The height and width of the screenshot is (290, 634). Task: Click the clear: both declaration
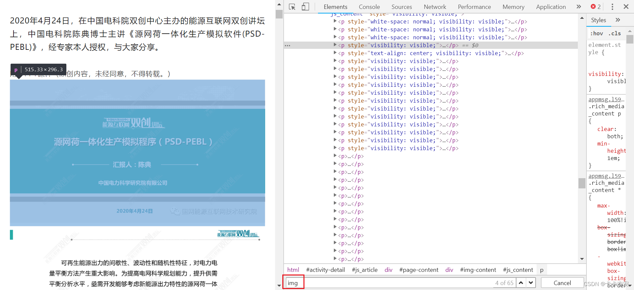[610, 133]
